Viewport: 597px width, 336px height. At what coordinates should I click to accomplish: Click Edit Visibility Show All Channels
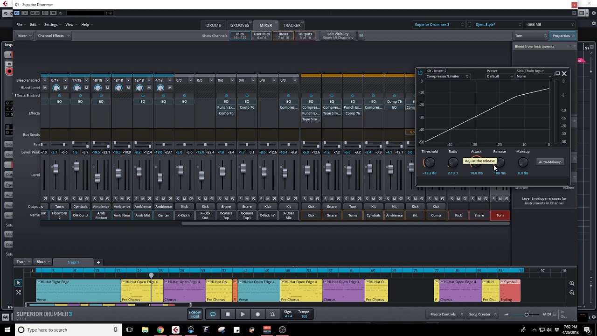pyautogui.click(x=338, y=35)
